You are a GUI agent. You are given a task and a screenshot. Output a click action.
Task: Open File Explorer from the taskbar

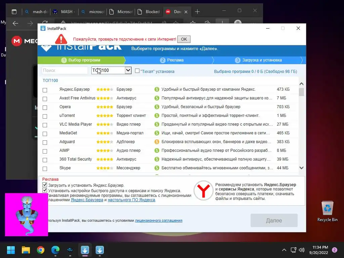[26, 250]
